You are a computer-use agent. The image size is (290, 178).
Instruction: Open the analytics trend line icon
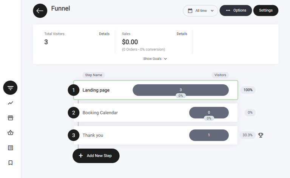(x=10, y=103)
